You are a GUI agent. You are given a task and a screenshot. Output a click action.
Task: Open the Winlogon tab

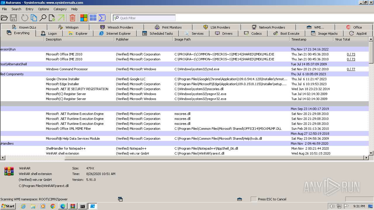coord(68,27)
